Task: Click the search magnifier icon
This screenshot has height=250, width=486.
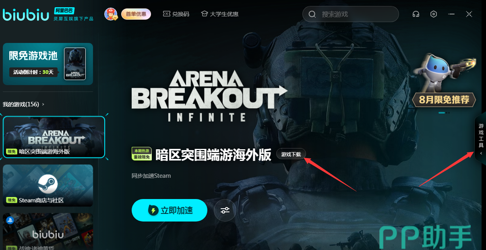Action: (312, 14)
